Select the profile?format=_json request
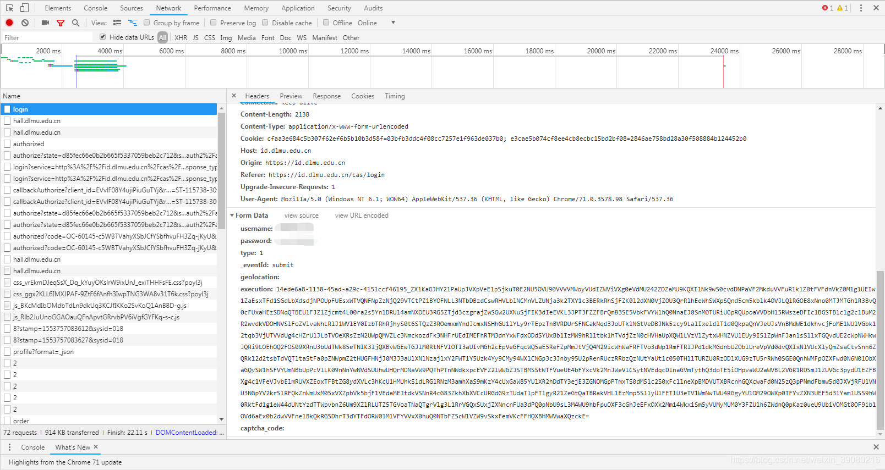 [109, 352]
